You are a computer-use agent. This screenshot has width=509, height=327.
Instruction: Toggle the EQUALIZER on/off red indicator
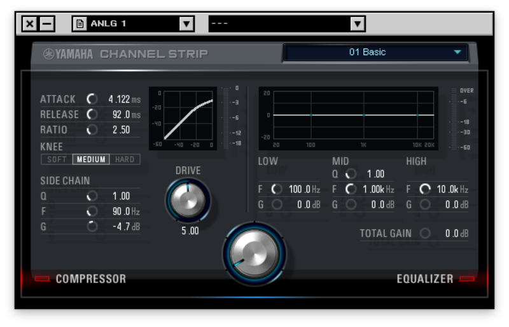pos(467,279)
